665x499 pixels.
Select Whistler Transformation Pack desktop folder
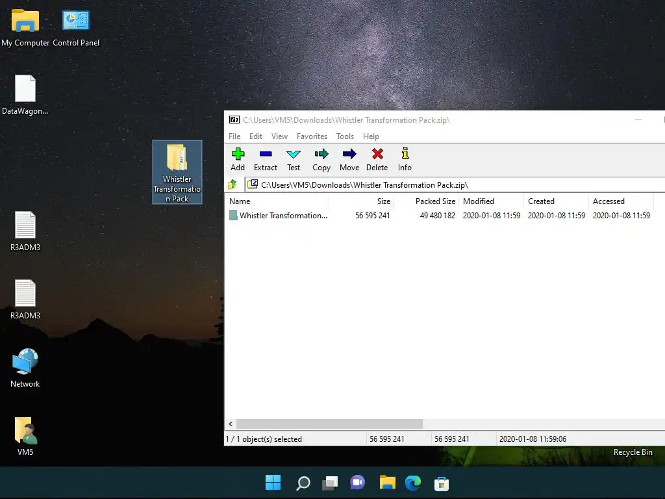177,172
